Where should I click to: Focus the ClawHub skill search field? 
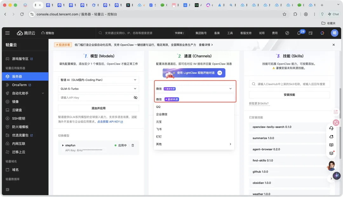[x=289, y=84]
